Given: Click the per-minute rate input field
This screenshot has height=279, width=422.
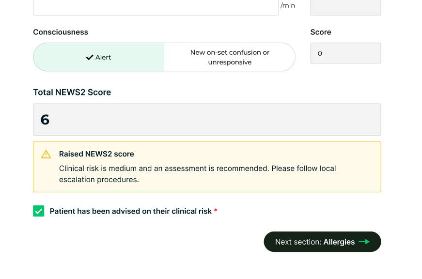Looking at the screenshot, I should [156, 7].
